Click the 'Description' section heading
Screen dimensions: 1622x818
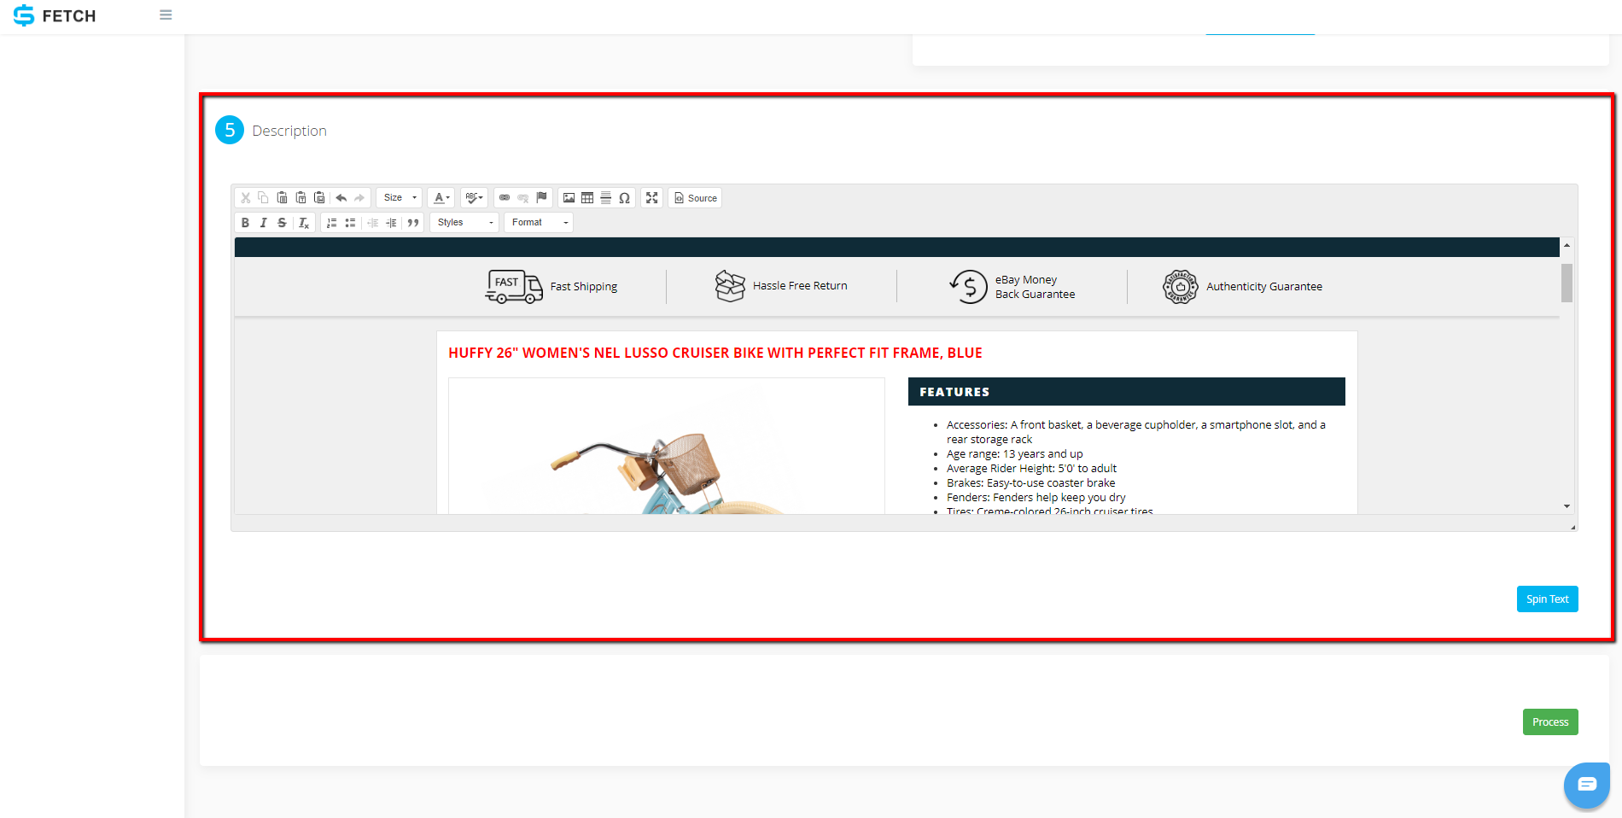(289, 131)
